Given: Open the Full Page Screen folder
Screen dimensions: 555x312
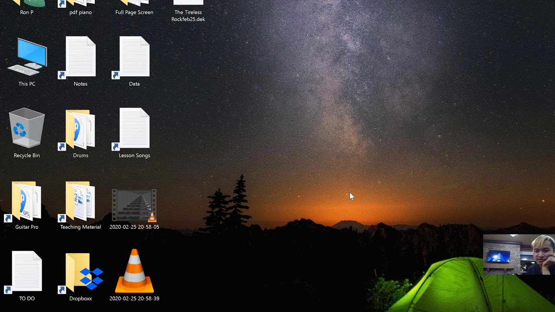Looking at the screenshot, I should 134,3.
